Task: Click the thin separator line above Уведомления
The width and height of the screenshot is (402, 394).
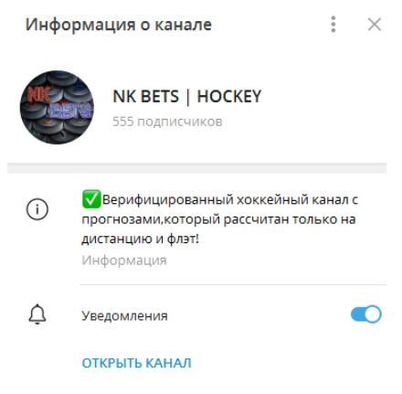Action: point(233,285)
